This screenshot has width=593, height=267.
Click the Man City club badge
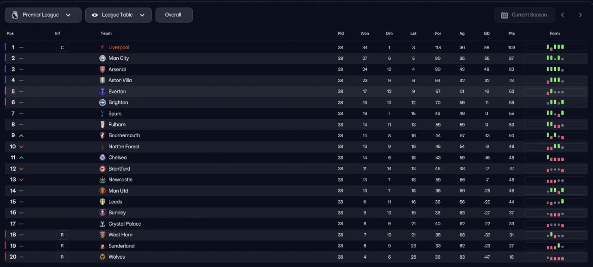102,58
